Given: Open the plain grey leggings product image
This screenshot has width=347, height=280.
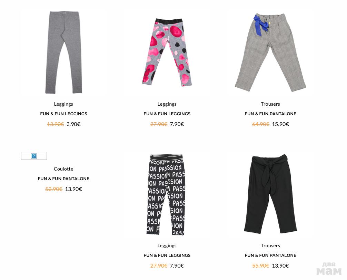Looking at the screenshot, I should tap(64, 52).
